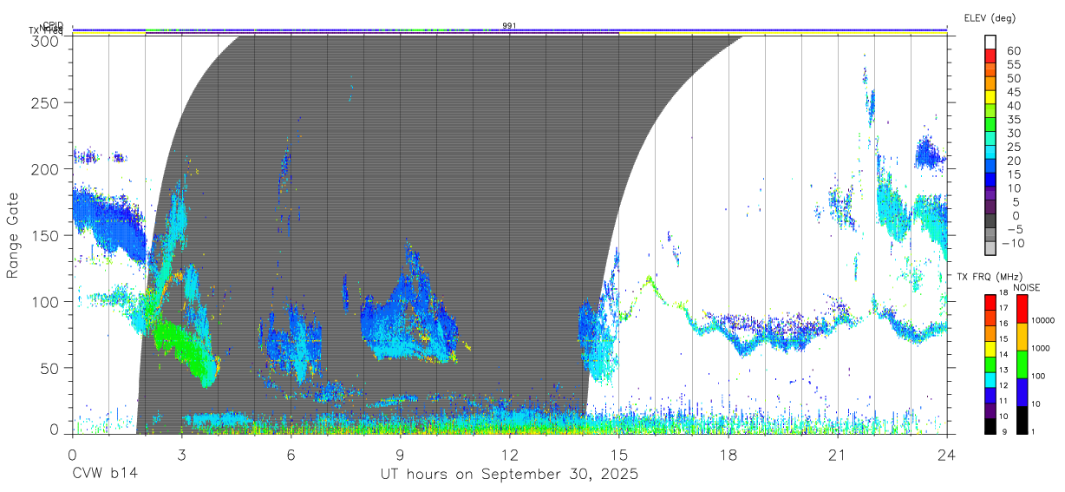The image size is (1065, 492).
Task: Click 'UT hours on September 30, 2025' axis title
Action: [509, 475]
